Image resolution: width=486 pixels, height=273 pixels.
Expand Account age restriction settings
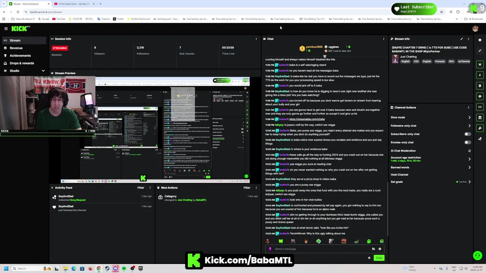470,159
